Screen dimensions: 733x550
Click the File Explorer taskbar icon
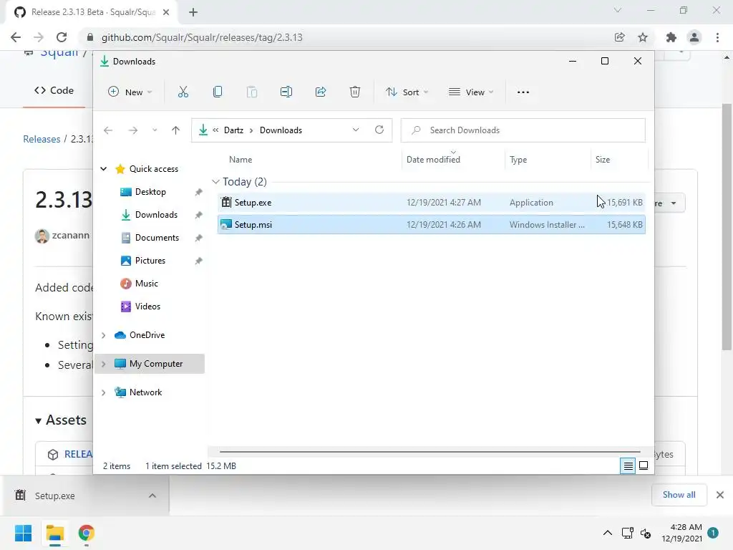pos(54,533)
